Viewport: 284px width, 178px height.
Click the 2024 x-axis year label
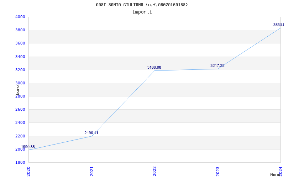(280, 171)
